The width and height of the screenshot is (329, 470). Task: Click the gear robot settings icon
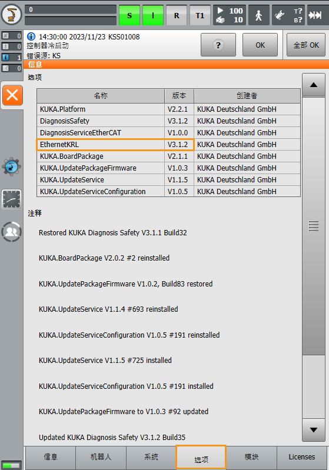tap(11, 166)
